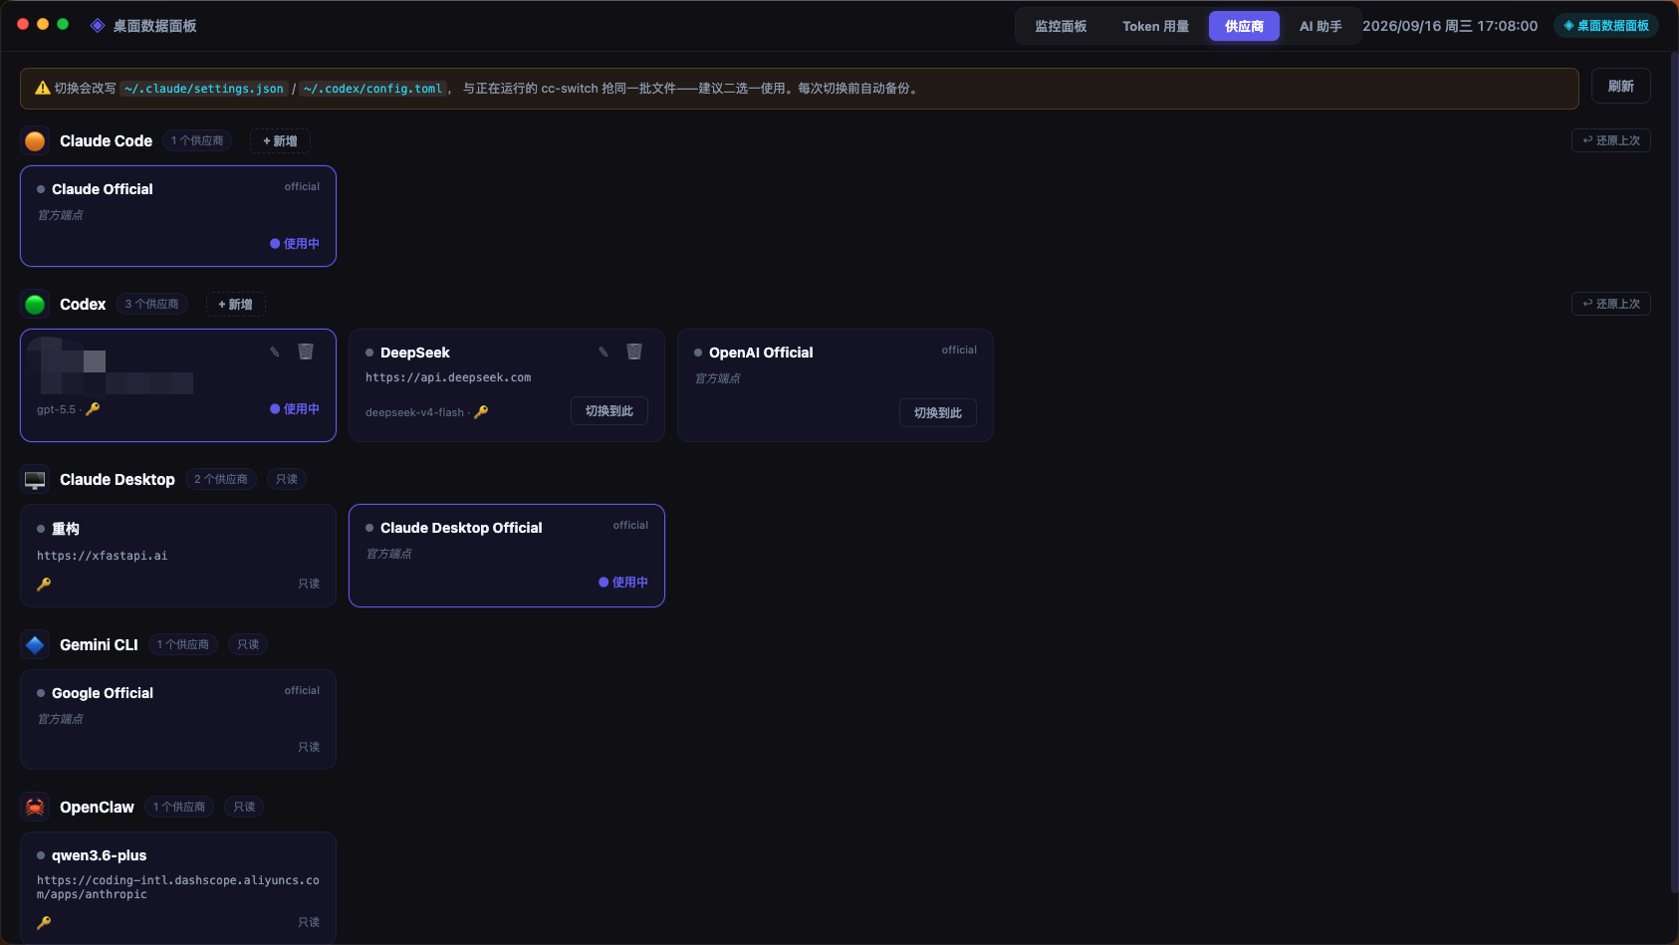This screenshot has height=945, width=1679.
Task: Select the Claude Official provider card
Action: coord(178,216)
